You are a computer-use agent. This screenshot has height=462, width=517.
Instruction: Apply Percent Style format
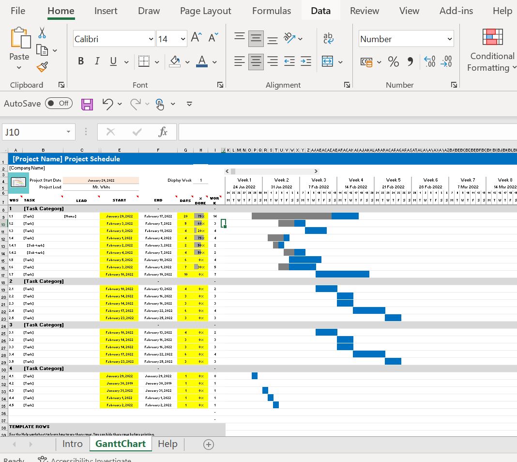(394, 62)
